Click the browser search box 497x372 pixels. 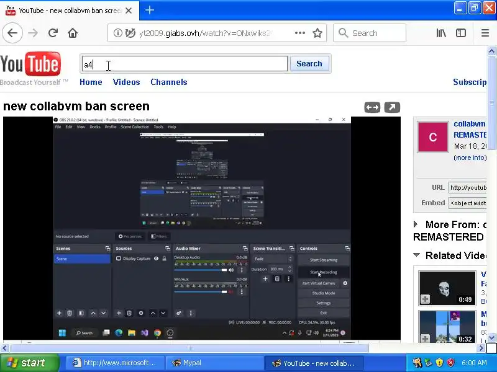(370, 33)
